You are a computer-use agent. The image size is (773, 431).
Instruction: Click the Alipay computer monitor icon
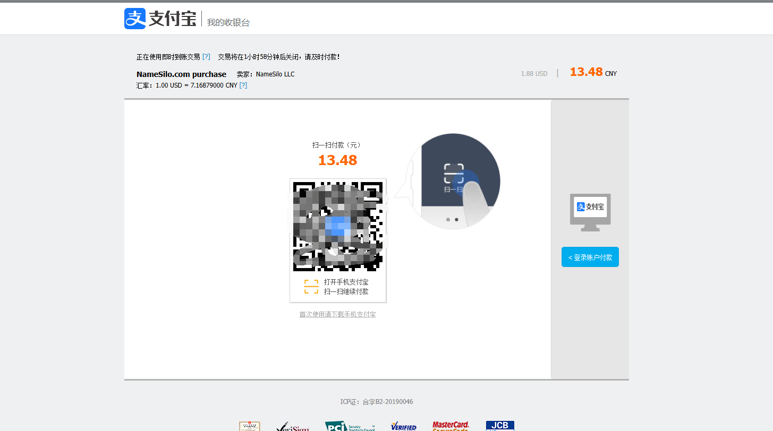590,212
